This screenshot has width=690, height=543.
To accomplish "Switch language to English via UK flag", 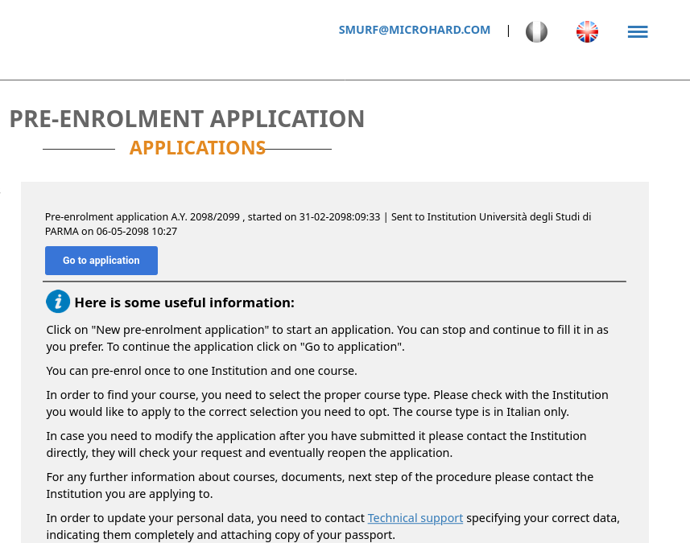I will (587, 31).
